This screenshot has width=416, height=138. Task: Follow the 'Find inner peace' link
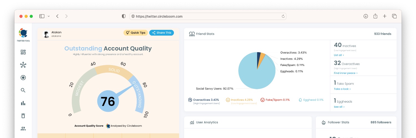point(346,73)
